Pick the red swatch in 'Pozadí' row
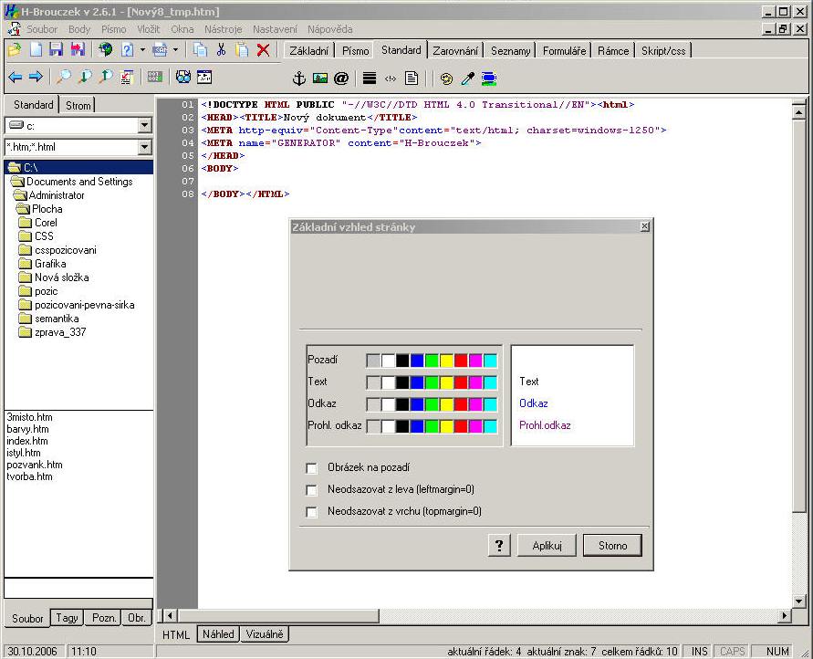This screenshot has height=659, width=813. coord(461,361)
